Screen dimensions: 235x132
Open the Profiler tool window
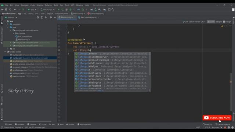[x=70, y=124]
